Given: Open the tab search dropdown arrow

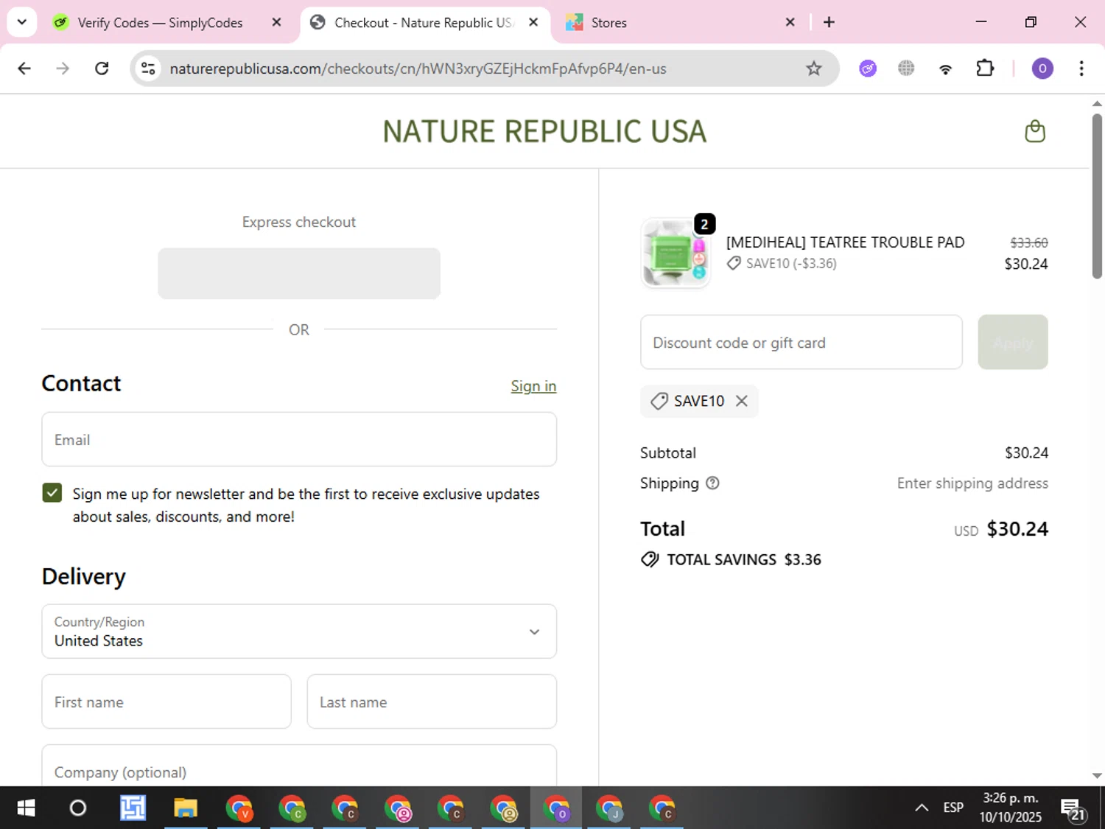Looking at the screenshot, I should pyautogui.click(x=22, y=22).
